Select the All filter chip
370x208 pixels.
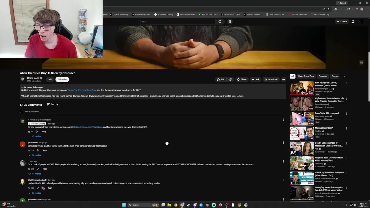[x=293, y=76]
